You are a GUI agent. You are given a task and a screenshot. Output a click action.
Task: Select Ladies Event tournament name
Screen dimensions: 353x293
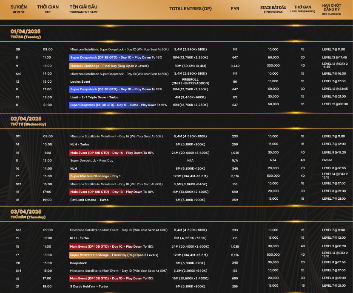point(80,81)
